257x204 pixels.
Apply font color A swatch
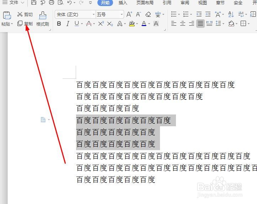pyautogui.click(x=144, y=24)
